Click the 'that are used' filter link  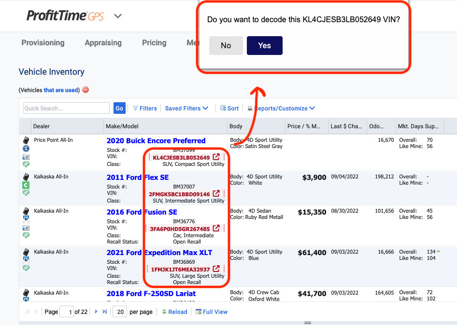[61, 90]
